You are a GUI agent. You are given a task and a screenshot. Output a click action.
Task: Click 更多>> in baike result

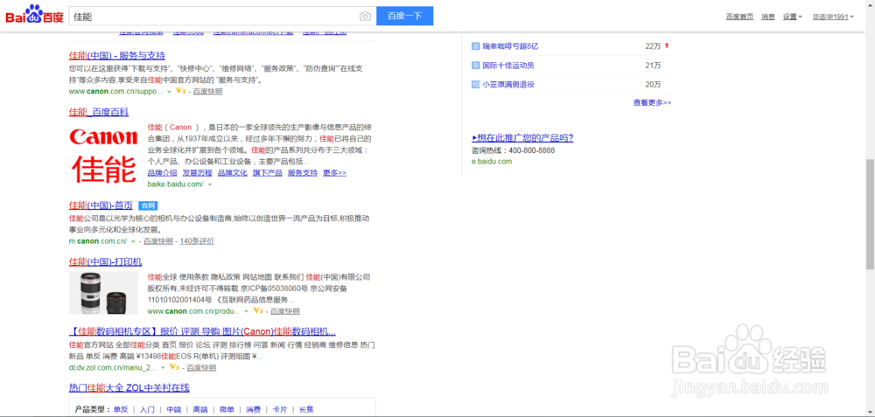click(x=334, y=173)
